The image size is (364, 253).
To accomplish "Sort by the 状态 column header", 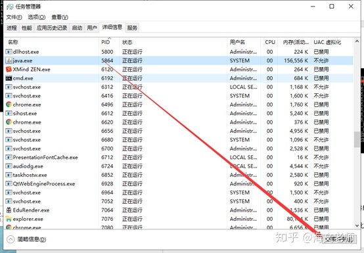I will click(127, 42).
